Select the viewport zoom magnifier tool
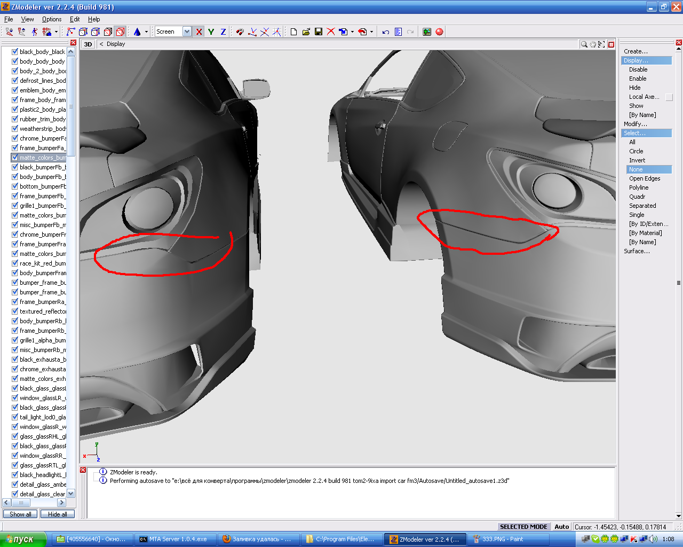683x547 pixels. pos(584,44)
